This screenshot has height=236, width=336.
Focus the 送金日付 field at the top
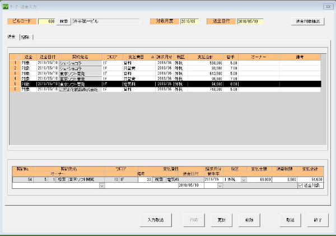pos(250,21)
